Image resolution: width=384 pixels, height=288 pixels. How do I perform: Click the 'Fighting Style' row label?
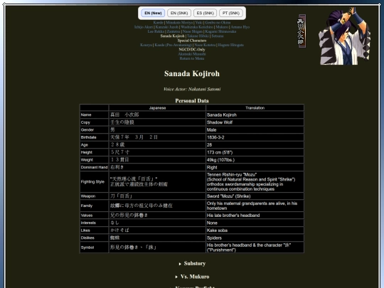(x=95, y=182)
